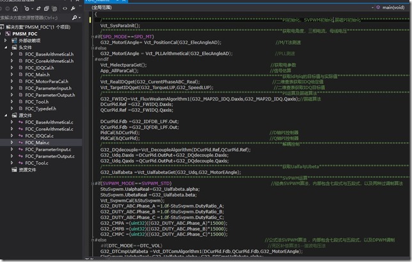The height and width of the screenshot is (262, 412).
Task: Click the 资源文件 folder icon
Action: click(x=14, y=170)
